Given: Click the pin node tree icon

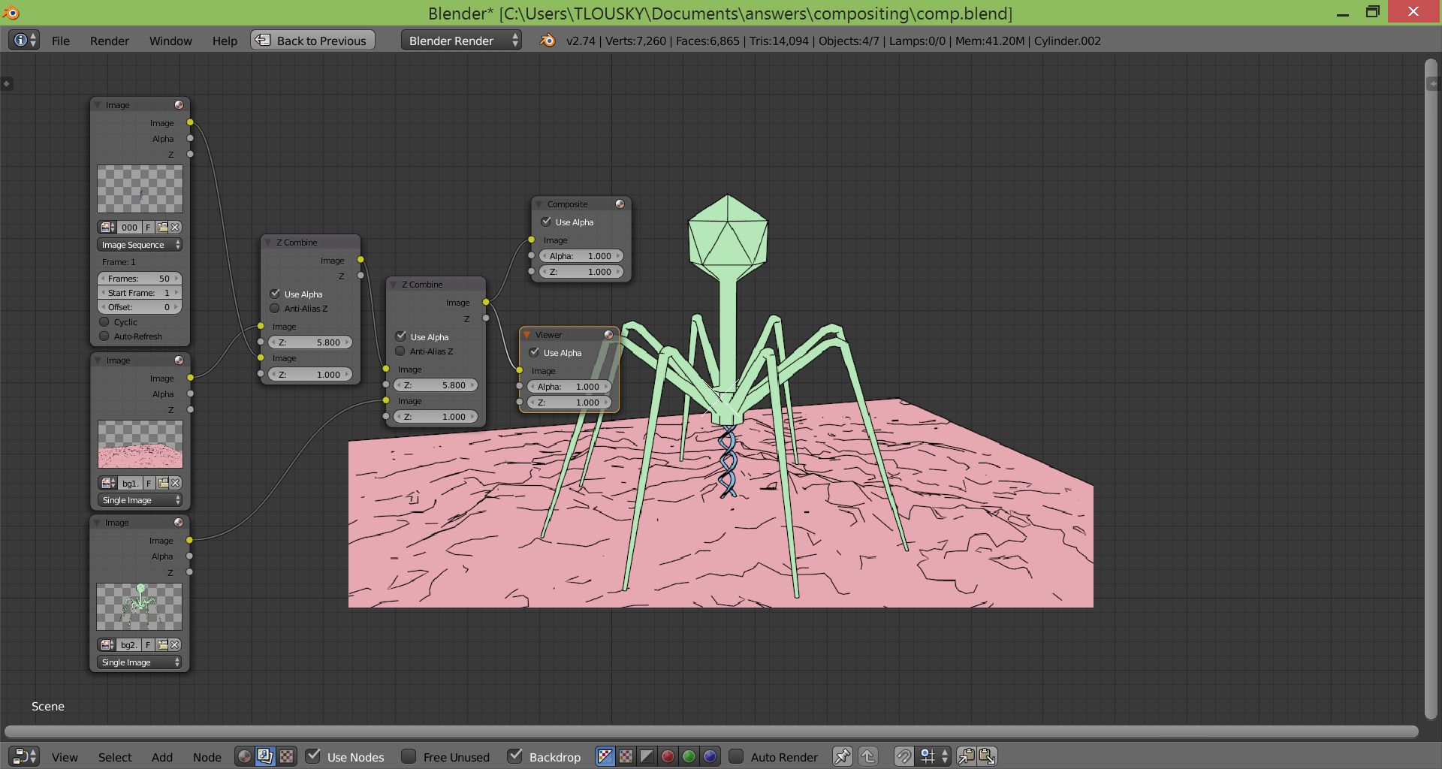Looking at the screenshot, I should click(x=842, y=756).
